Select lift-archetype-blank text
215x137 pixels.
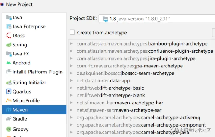tap(123, 95)
